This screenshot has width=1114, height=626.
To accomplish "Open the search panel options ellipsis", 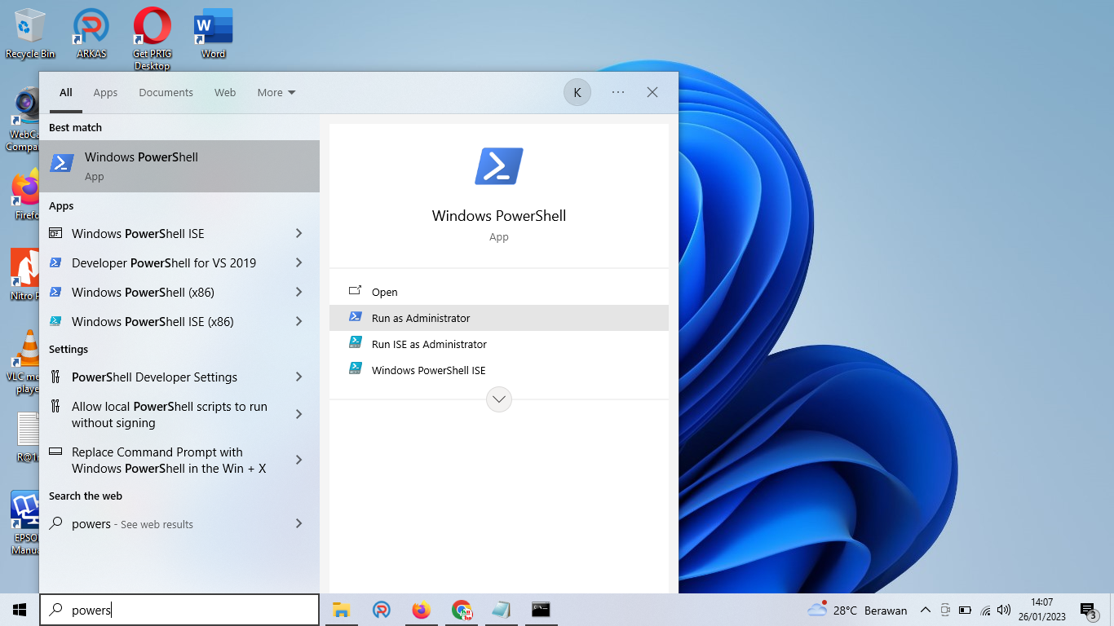I will [x=618, y=92].
